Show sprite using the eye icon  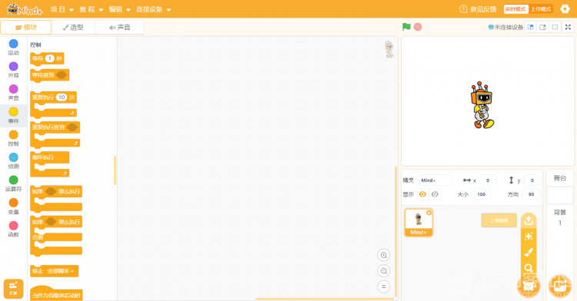pyautogui.click(x=423, y=194)
